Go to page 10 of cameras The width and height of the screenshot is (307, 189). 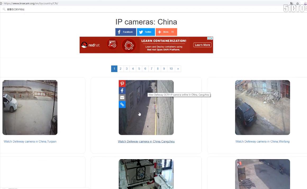(x=171, y=69)
